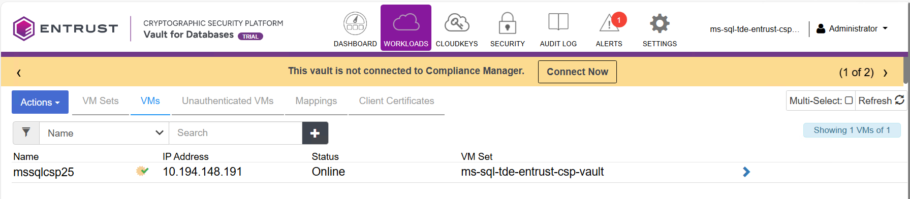Open Alerts warning triangle icon
Screen dimensions: 910x199
click(x=609, y=23)
